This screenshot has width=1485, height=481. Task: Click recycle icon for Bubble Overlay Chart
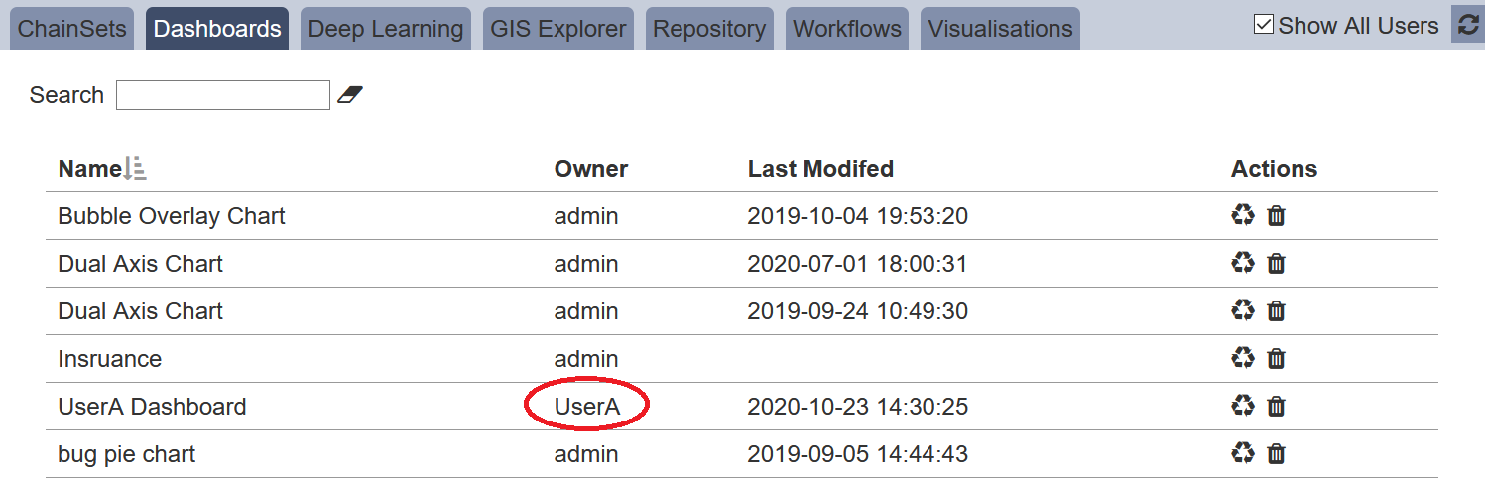1243,215
